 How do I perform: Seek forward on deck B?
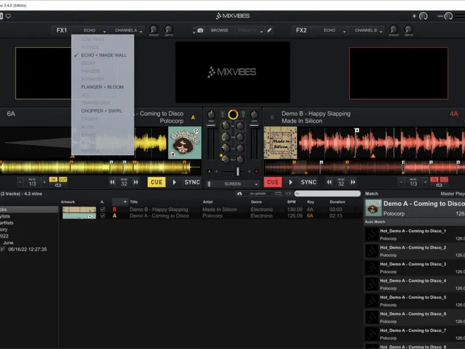click(353, 182)
